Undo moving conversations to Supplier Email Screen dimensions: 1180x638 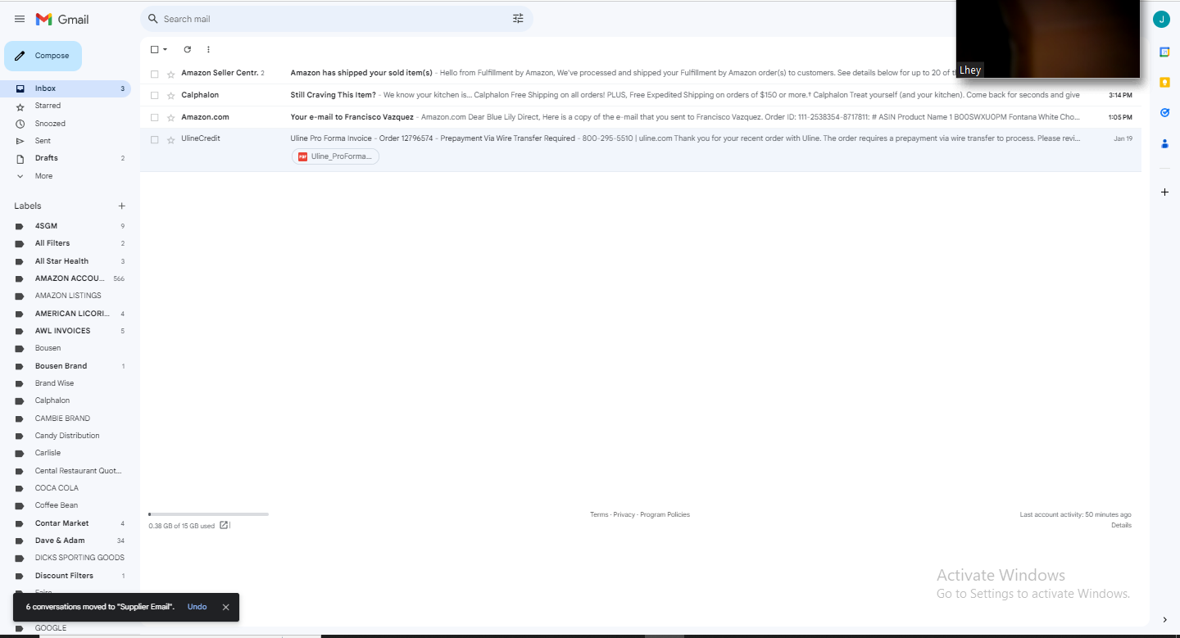coord(197,607)
